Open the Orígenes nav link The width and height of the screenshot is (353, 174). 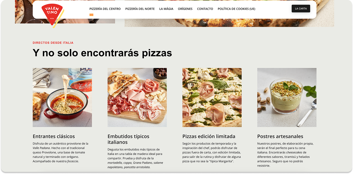click(x=185, y=9)
